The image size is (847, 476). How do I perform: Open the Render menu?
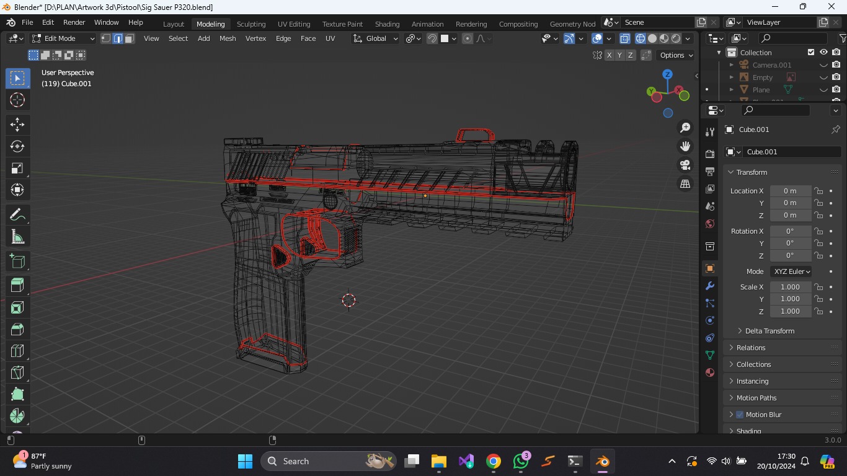[74, 22]
